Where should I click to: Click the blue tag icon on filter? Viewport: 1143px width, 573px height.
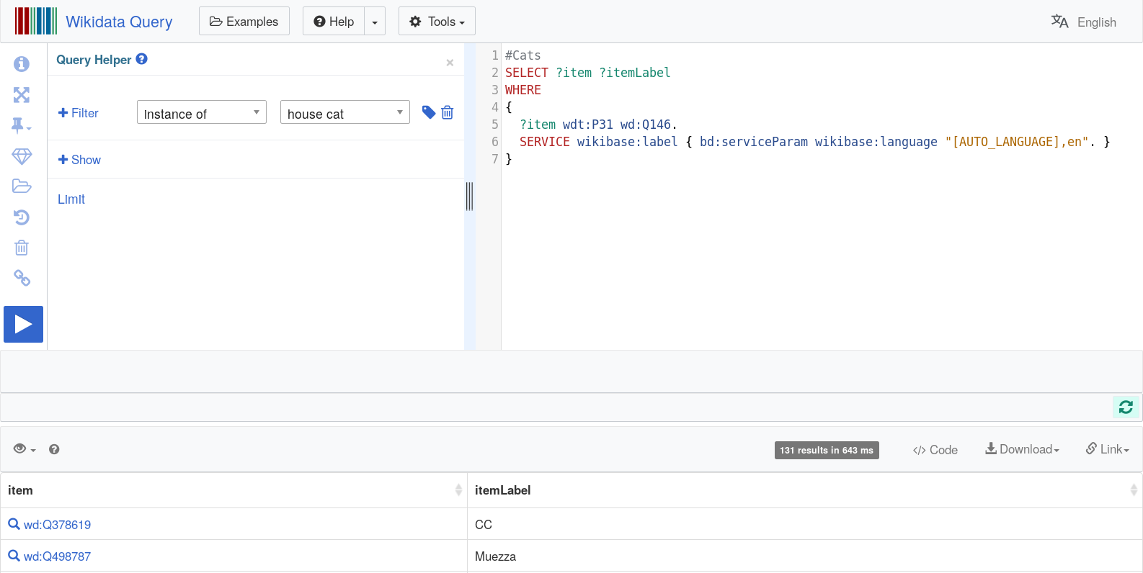click(x=429, y=112)
